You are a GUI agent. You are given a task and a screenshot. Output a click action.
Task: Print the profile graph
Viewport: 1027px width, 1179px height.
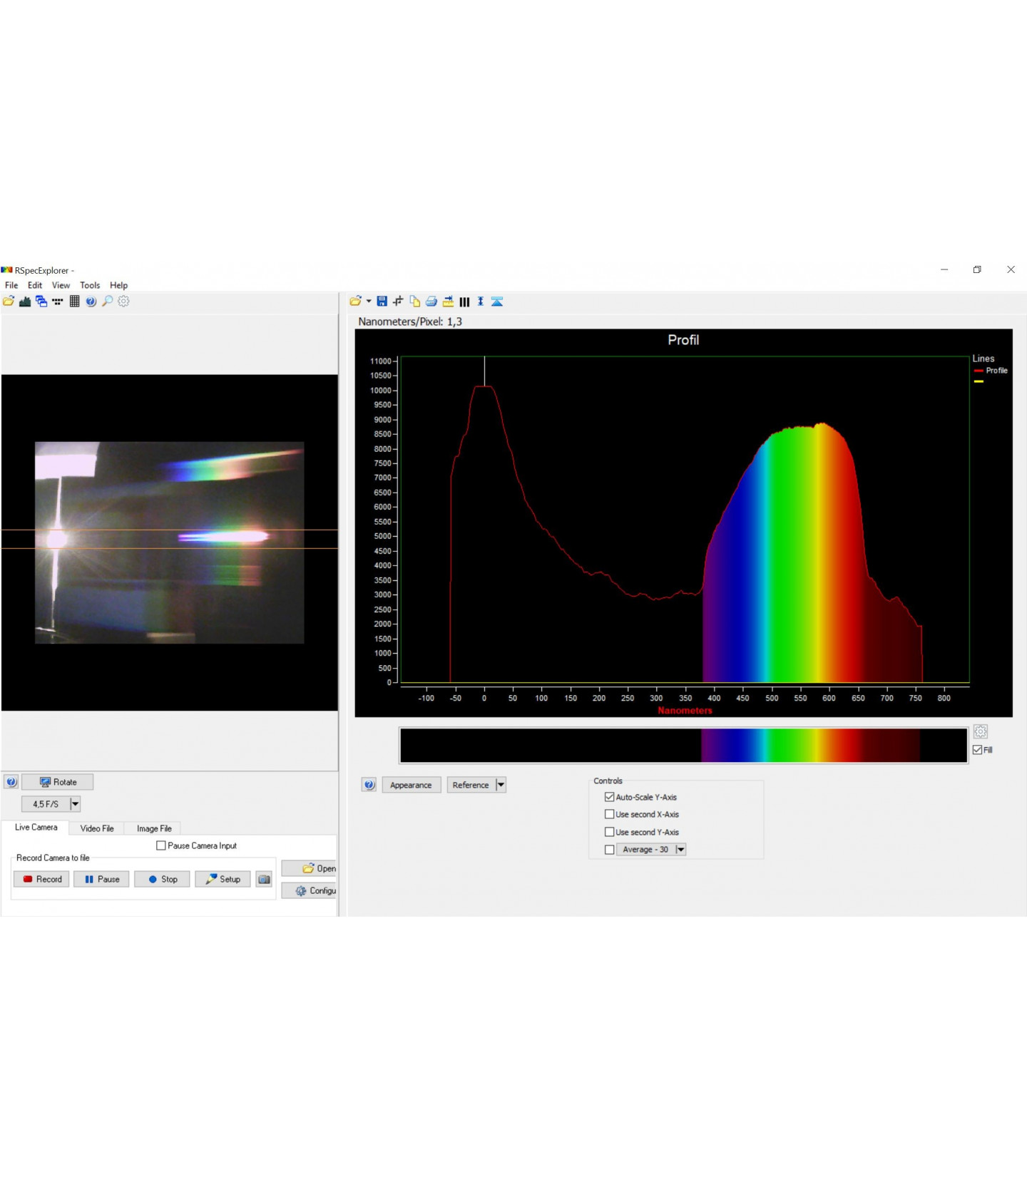(431, 302)
